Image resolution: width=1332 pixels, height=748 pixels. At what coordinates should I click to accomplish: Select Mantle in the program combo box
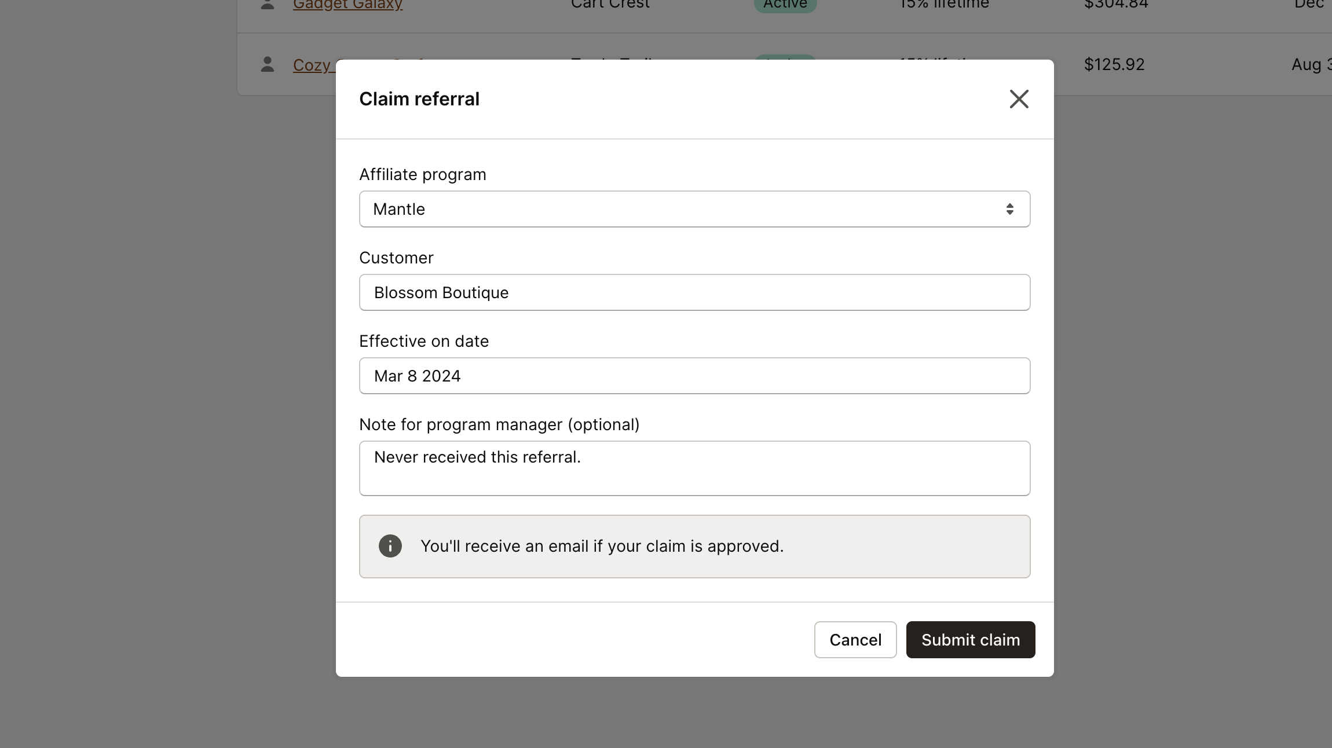point(694,209)
